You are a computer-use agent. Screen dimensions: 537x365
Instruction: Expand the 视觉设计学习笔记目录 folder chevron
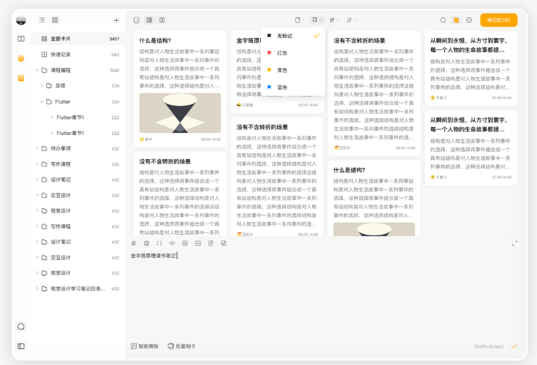coord(37,288)
